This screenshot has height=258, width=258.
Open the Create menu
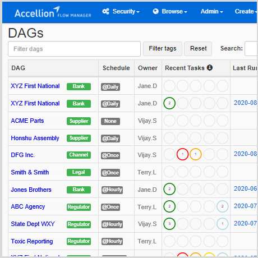click(x=246, y=11)
